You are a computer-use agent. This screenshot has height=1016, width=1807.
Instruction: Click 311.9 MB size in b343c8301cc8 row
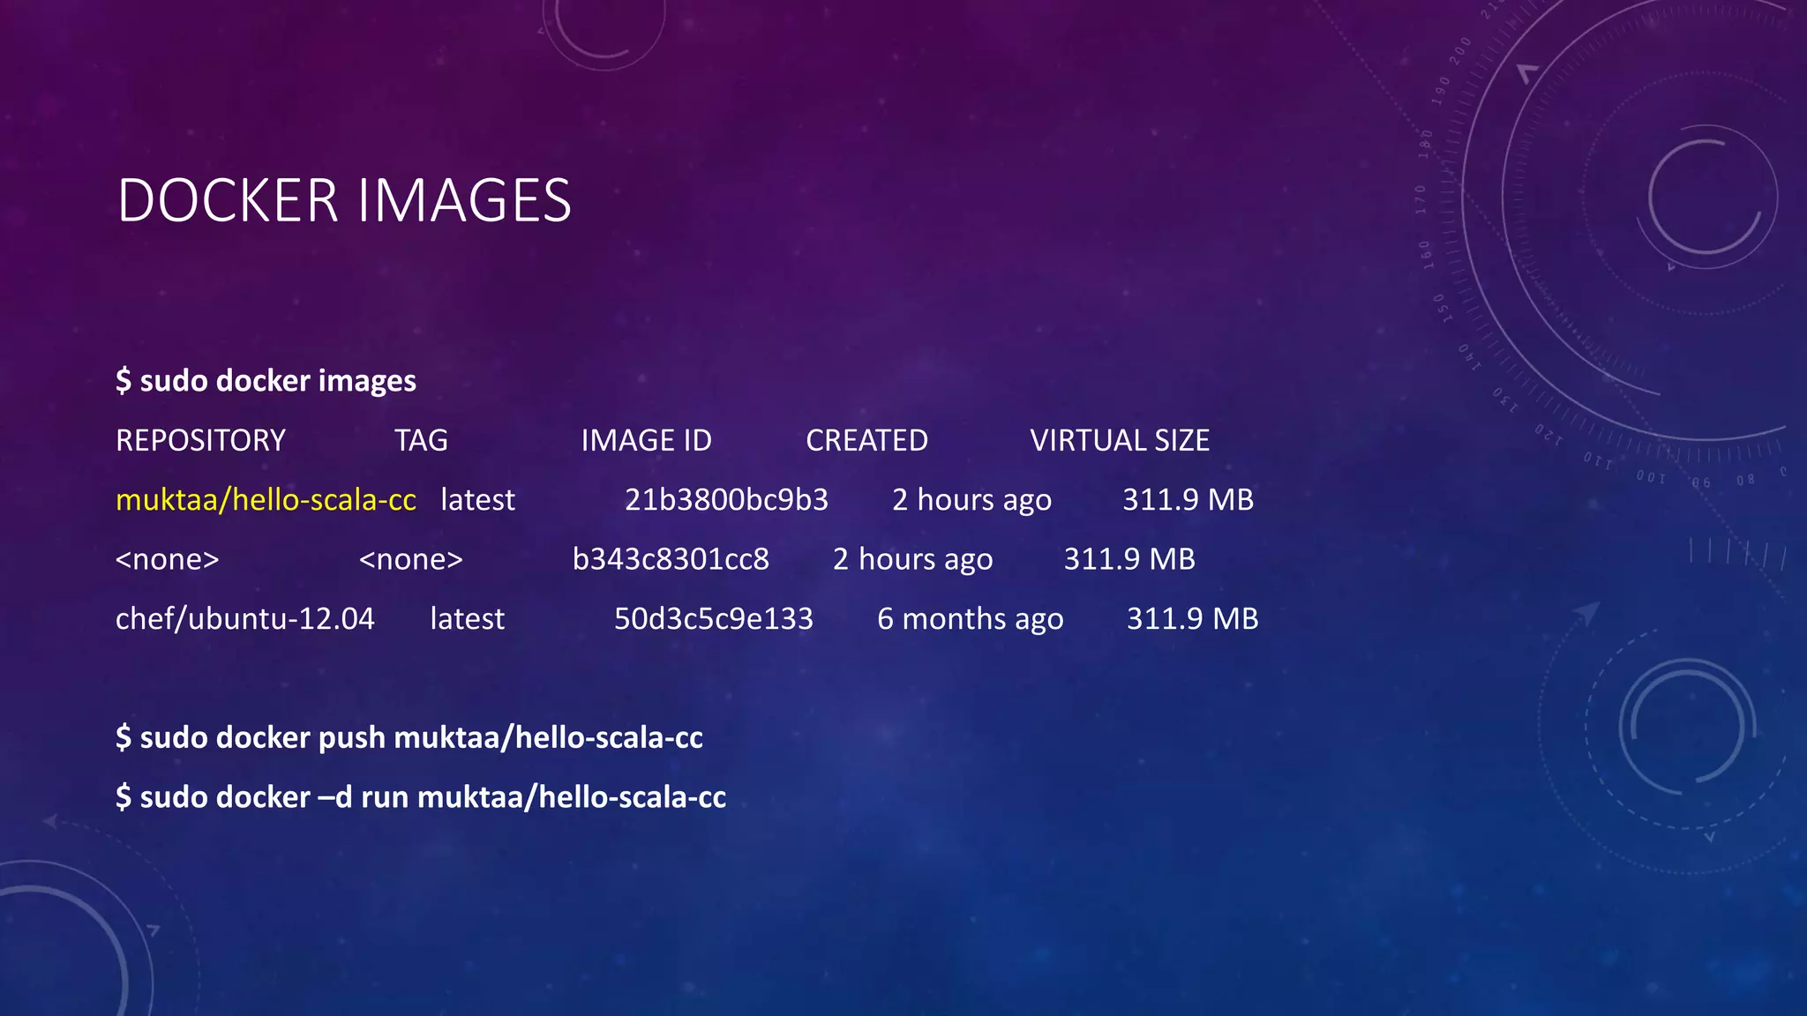coord(1129,559)
